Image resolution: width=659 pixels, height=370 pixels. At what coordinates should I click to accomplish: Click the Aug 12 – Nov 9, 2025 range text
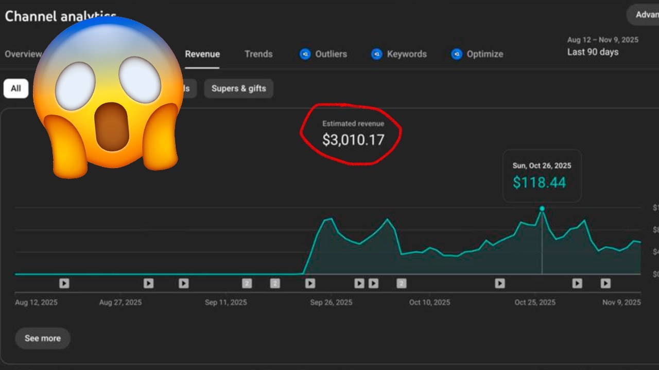[603, 40]
